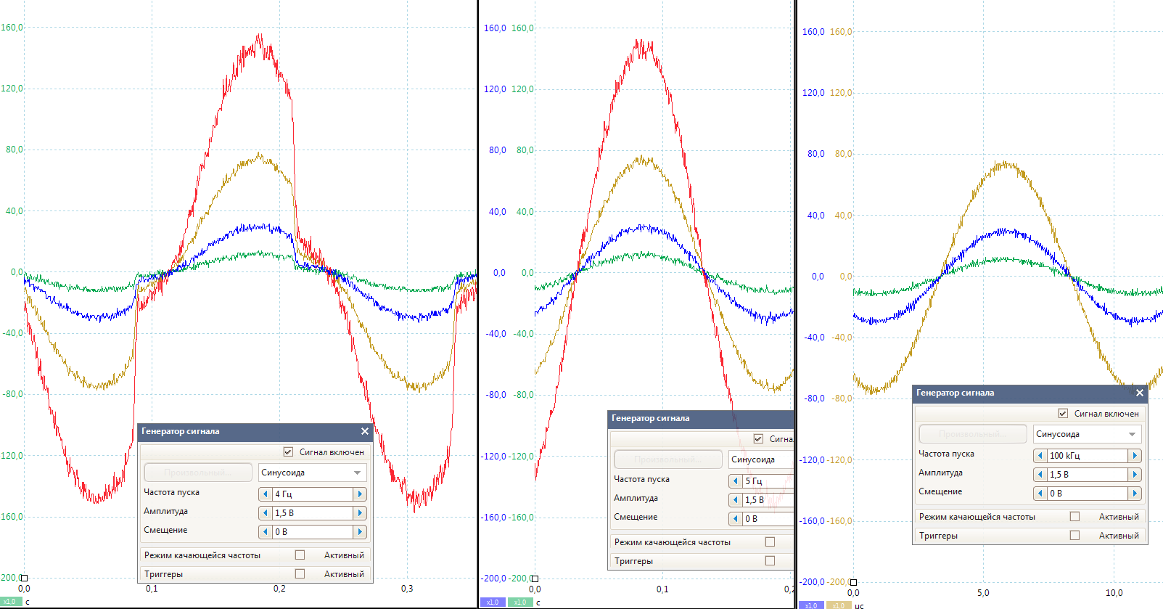Screen dimensions: 1163x609
Task: Select the blue x1.0 scale badge under the middle chart
Action: click(x=493, y=602)
